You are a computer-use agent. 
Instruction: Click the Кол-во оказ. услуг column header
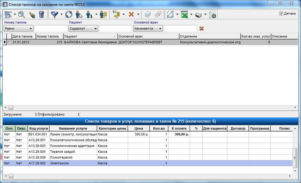(x=256, y=37)
